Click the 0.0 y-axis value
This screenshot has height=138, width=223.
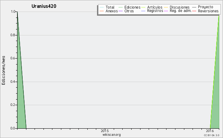[x=13, y=128]
